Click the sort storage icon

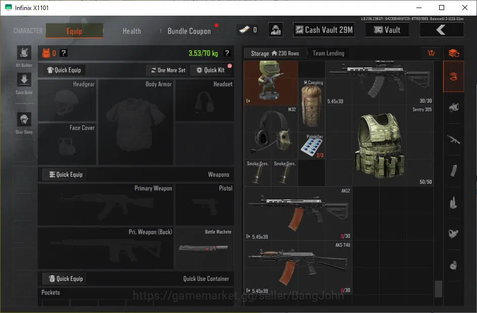[431, 53]
